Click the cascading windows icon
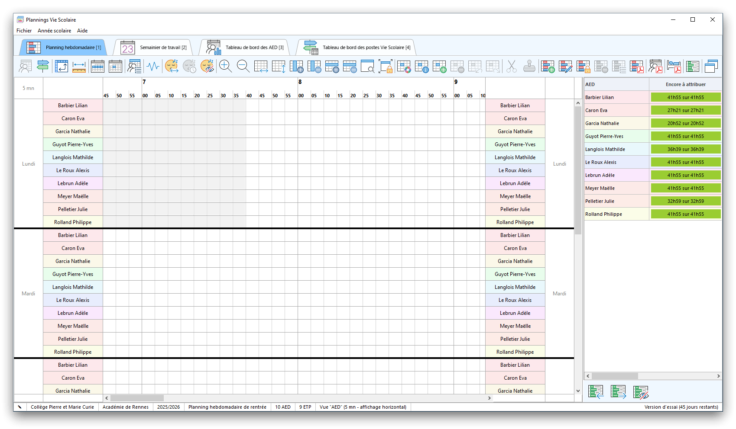 pyautogui.click(x=711, y=66)
